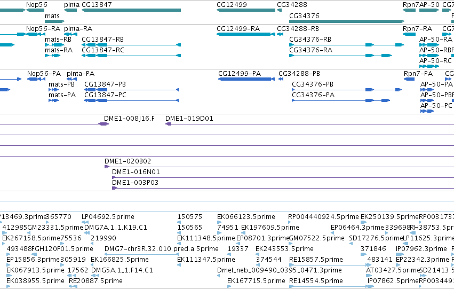This screenshot has height=289, width=454.
Task: Select feature DMG7A.1_1.K19.C1
Action: (116, 228)
